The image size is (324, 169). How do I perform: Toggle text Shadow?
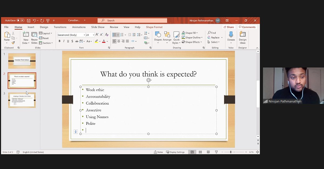tap(72, 41)
